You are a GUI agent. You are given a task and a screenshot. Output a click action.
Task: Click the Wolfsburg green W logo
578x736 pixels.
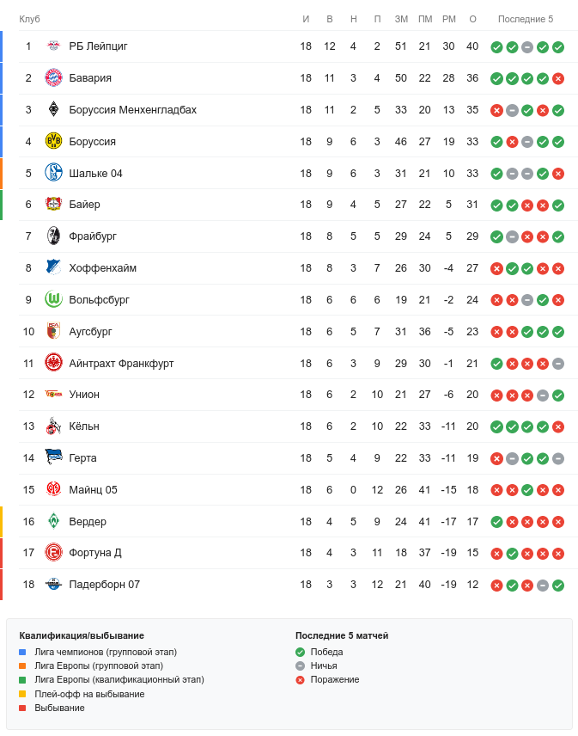tap(54, 300)
